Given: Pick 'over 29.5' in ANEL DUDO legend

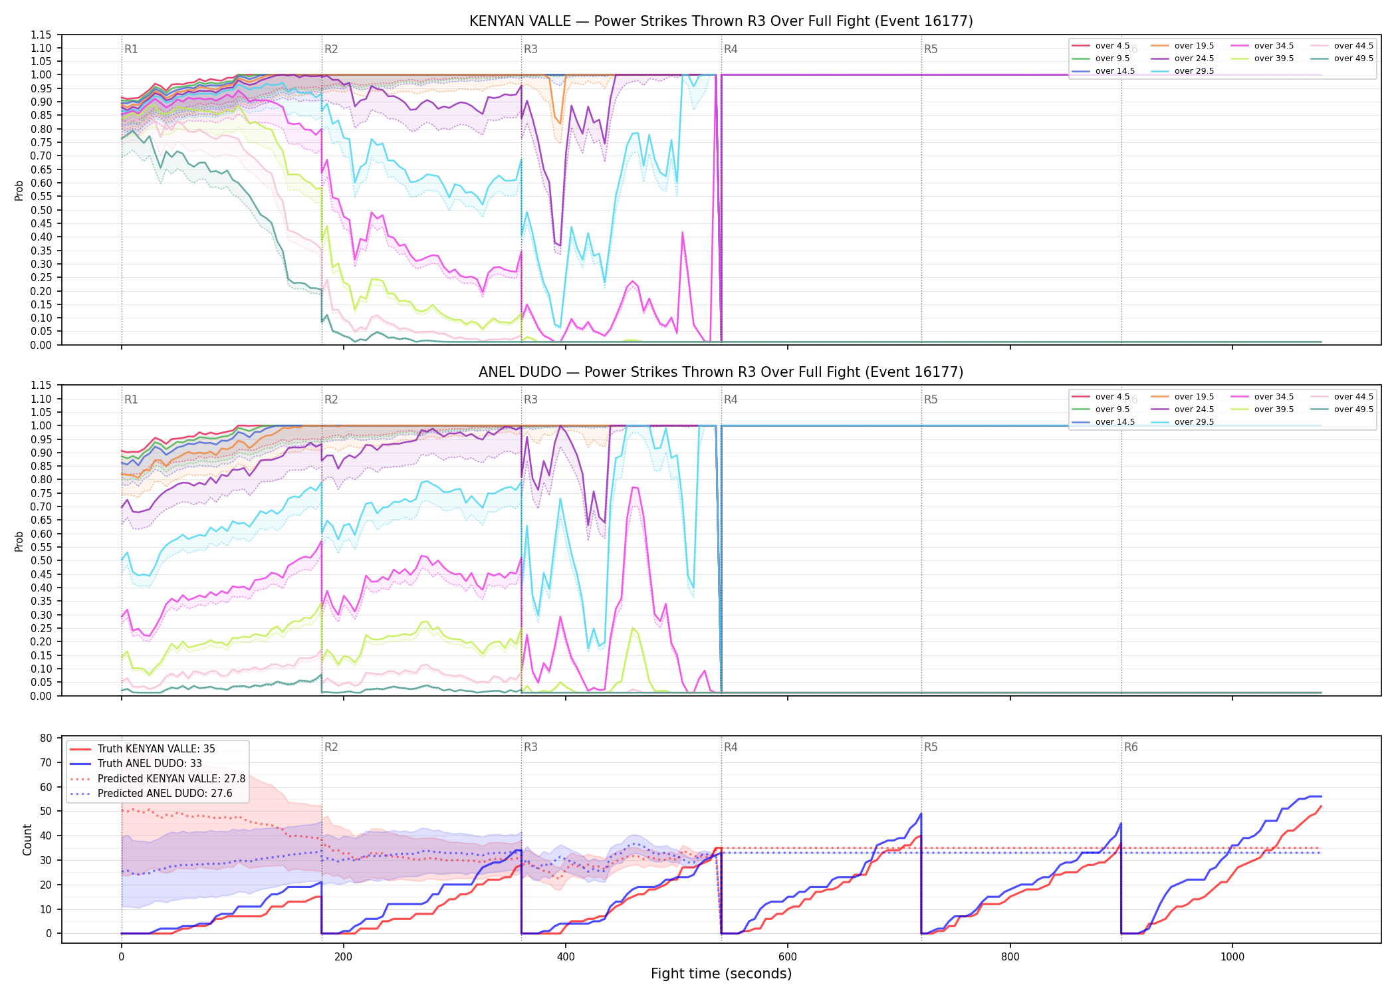Looking at the screenshot, I should [1183, 422].
